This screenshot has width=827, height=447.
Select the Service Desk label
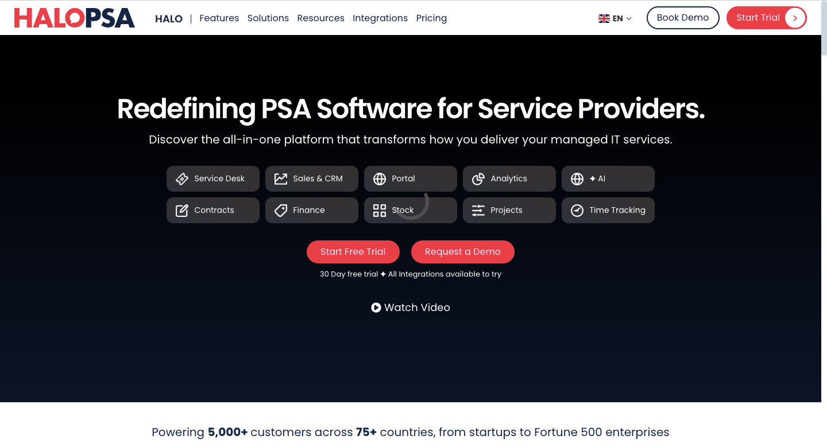[x=219, y=178]
